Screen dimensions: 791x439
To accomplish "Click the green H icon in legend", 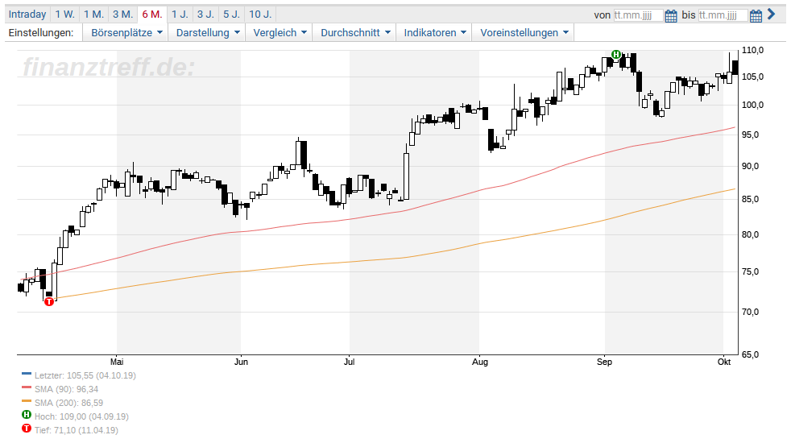I will [x=27, y=416].
